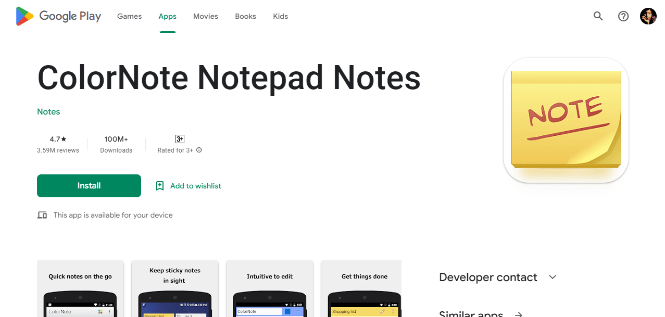Click the bookmark icon for wishlist
665x317 pixels.
pos(160,186)
